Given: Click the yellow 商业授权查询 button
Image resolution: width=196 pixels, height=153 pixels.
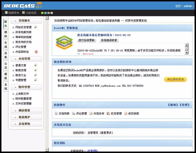Looking at the screenshot, I should pyautogui.click(x=175, y=79).
